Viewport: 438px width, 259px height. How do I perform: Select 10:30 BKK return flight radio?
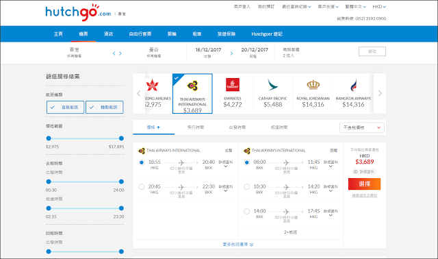pos(246,186)
